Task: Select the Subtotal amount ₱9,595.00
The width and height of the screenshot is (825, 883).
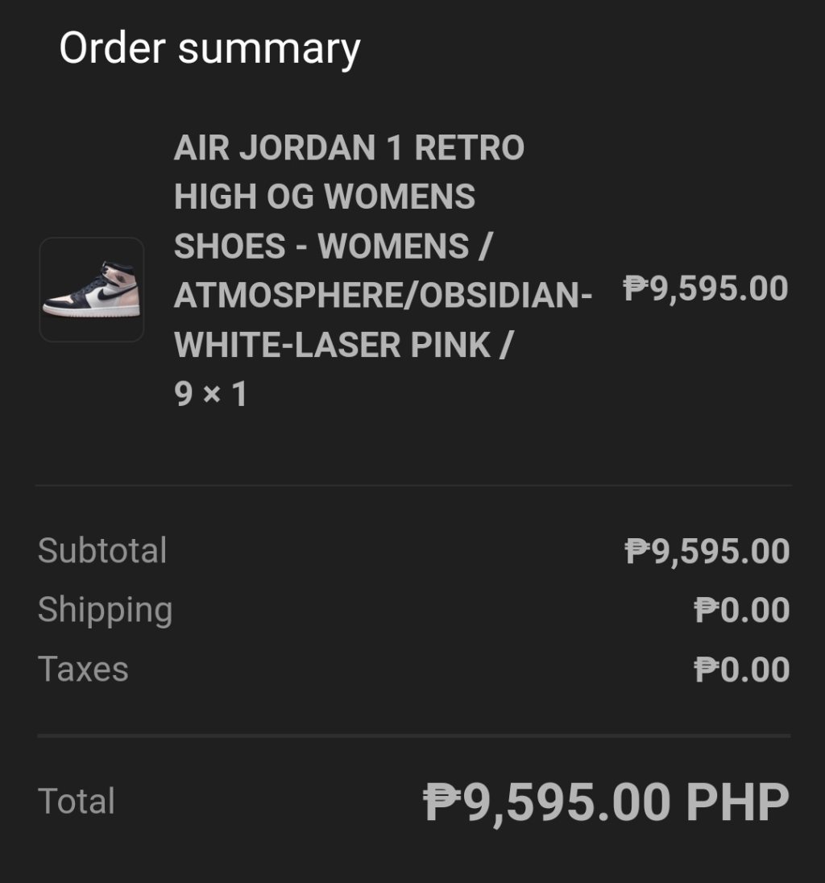Action: pyautogui.click(x=707, y=552)
